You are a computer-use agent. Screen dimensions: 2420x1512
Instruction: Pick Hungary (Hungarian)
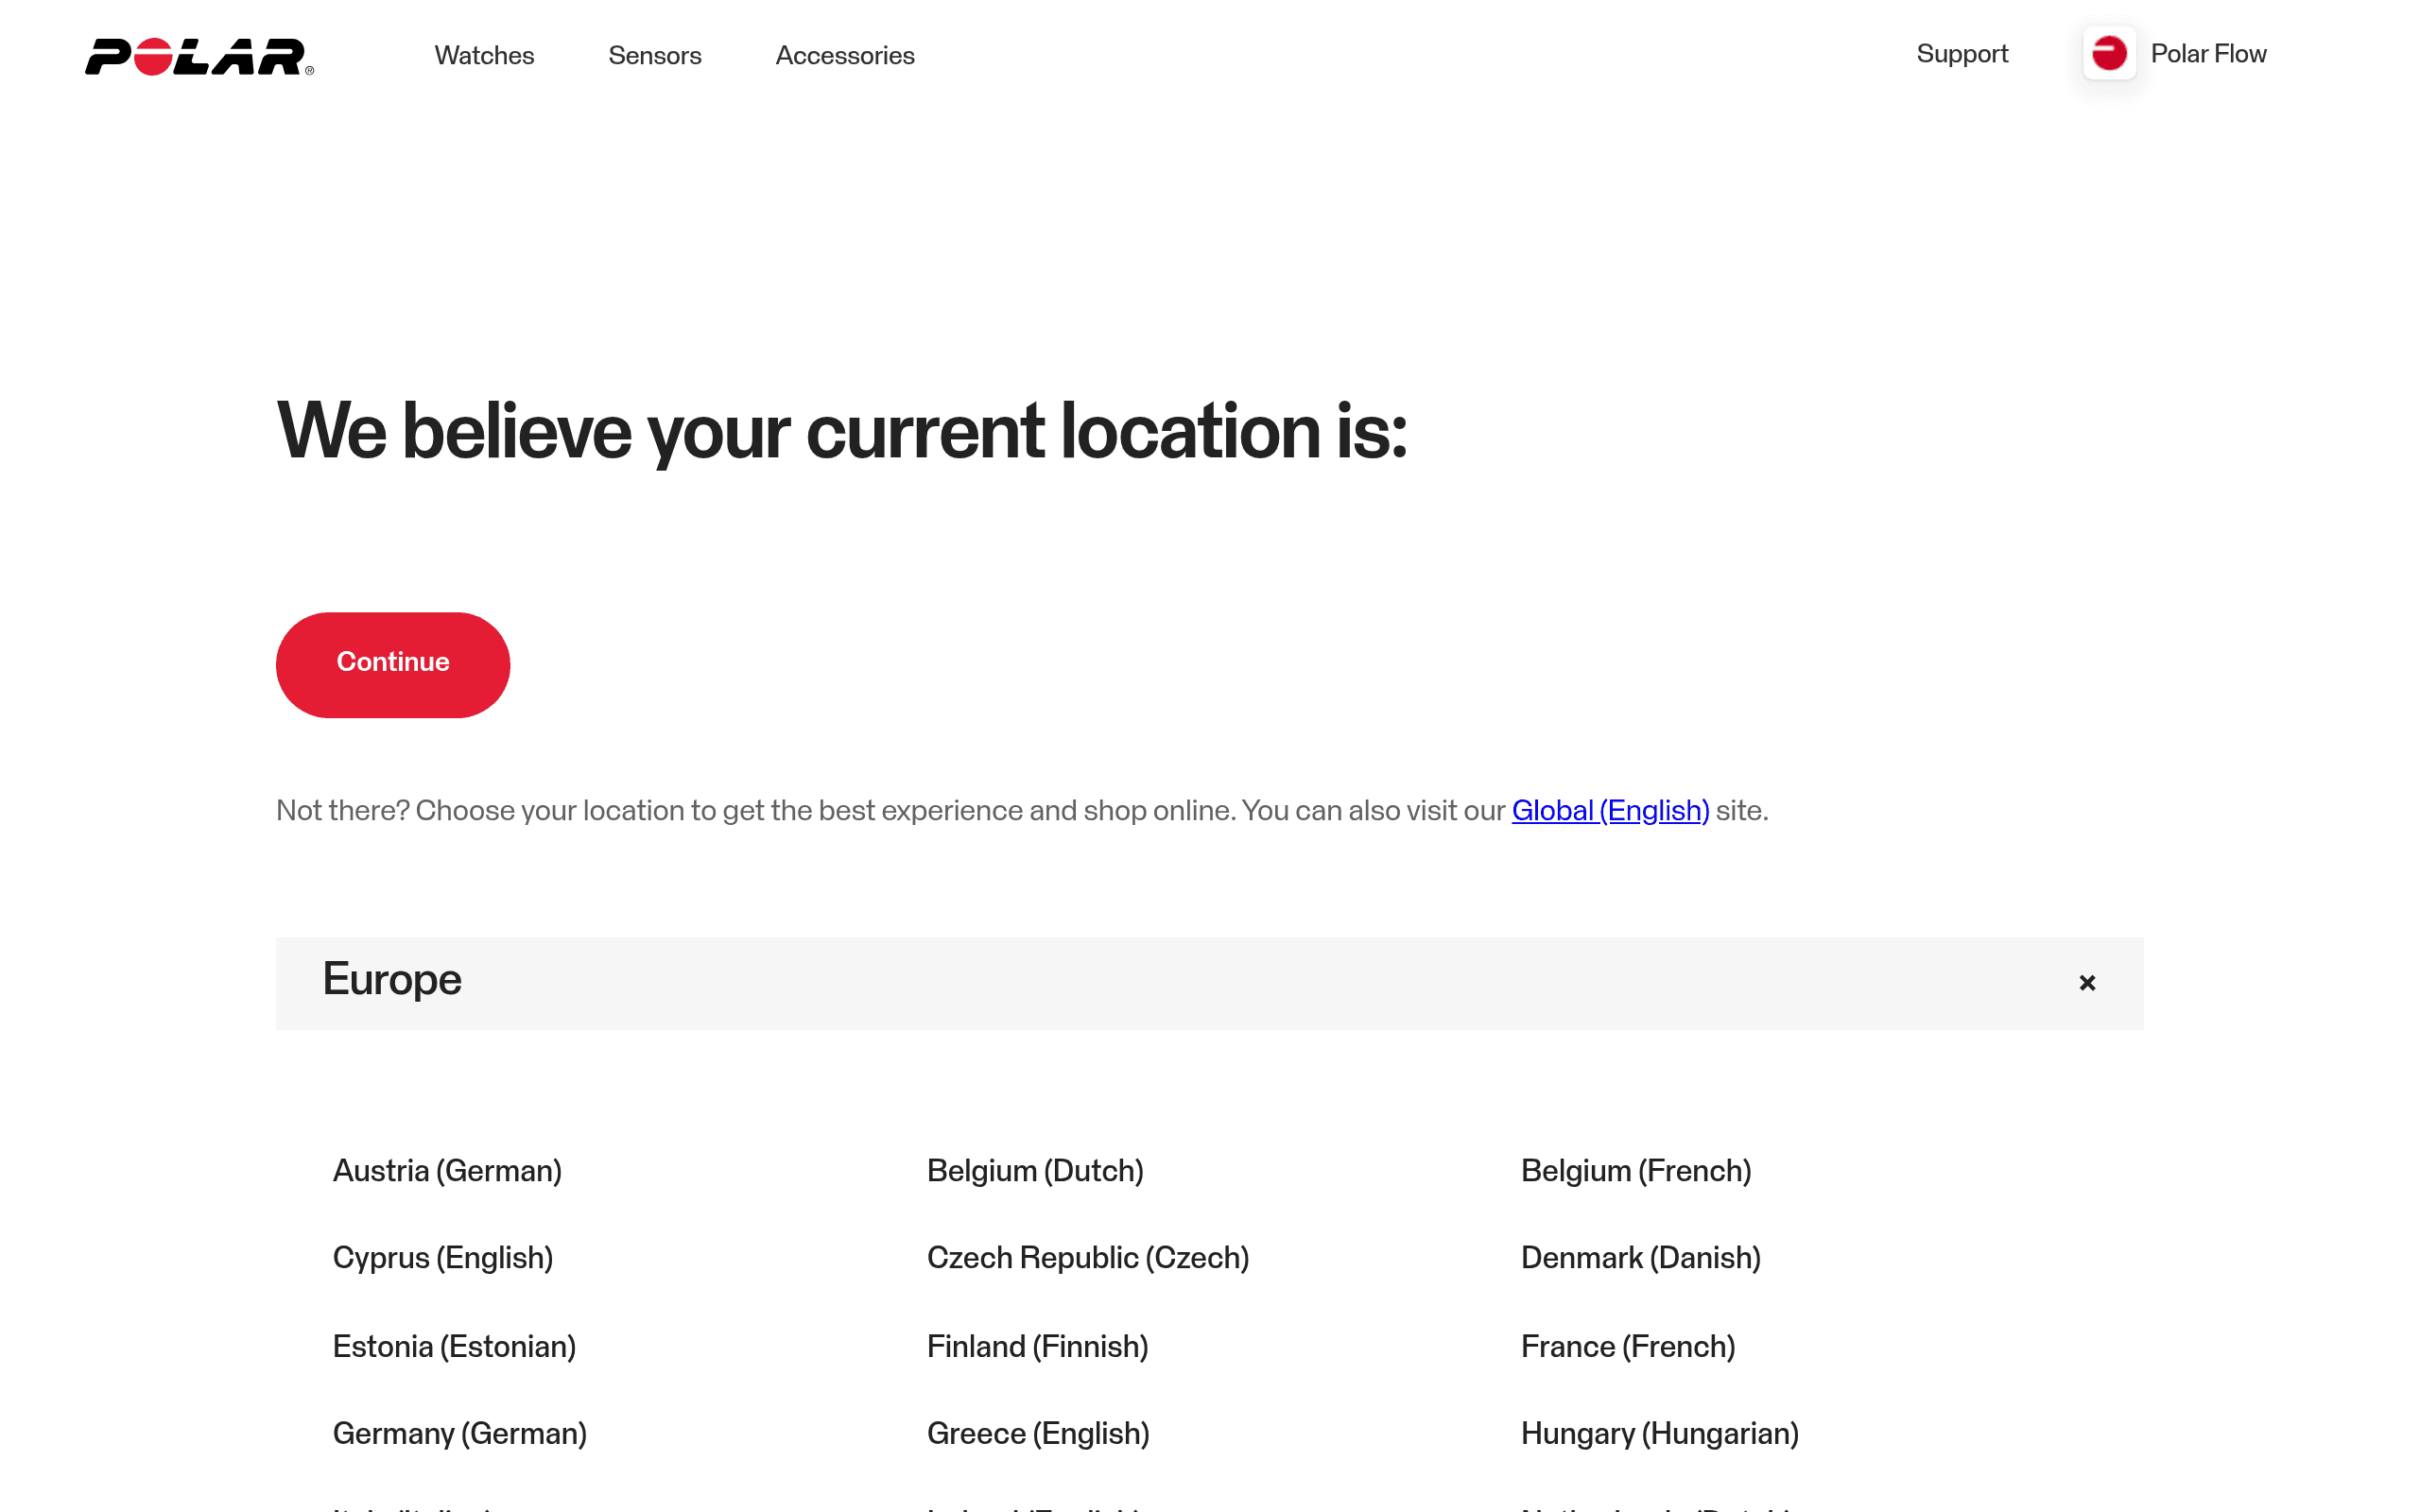click(x=1660, y=1434)
